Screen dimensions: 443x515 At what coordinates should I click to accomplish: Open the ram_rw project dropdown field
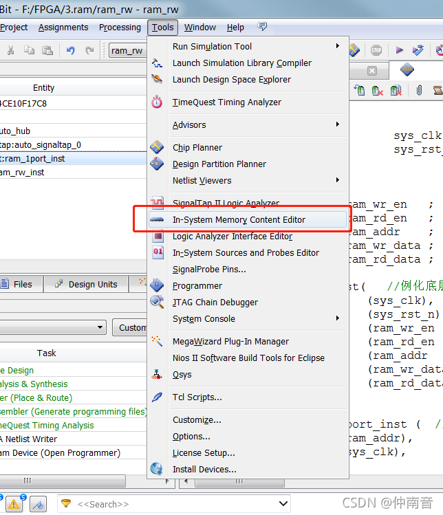pyautogui.click(x=127, y=51)
